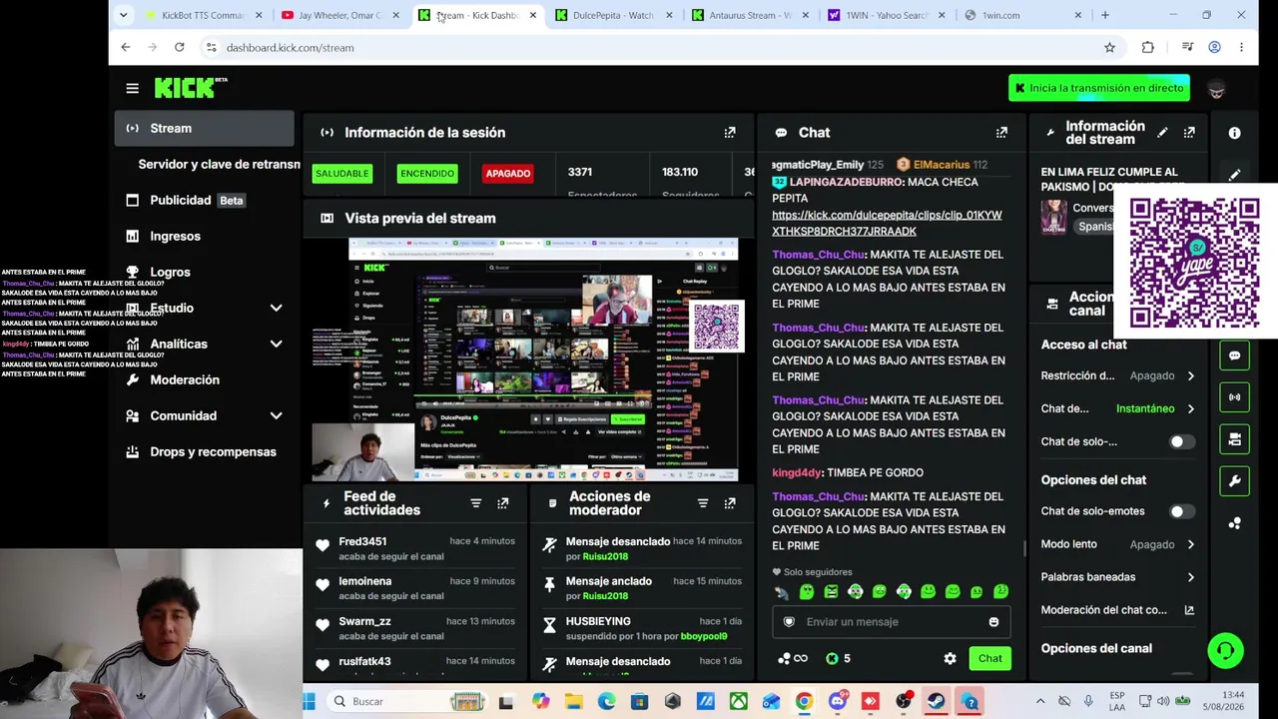Open the Kick hamburger menu

(132, 88)
